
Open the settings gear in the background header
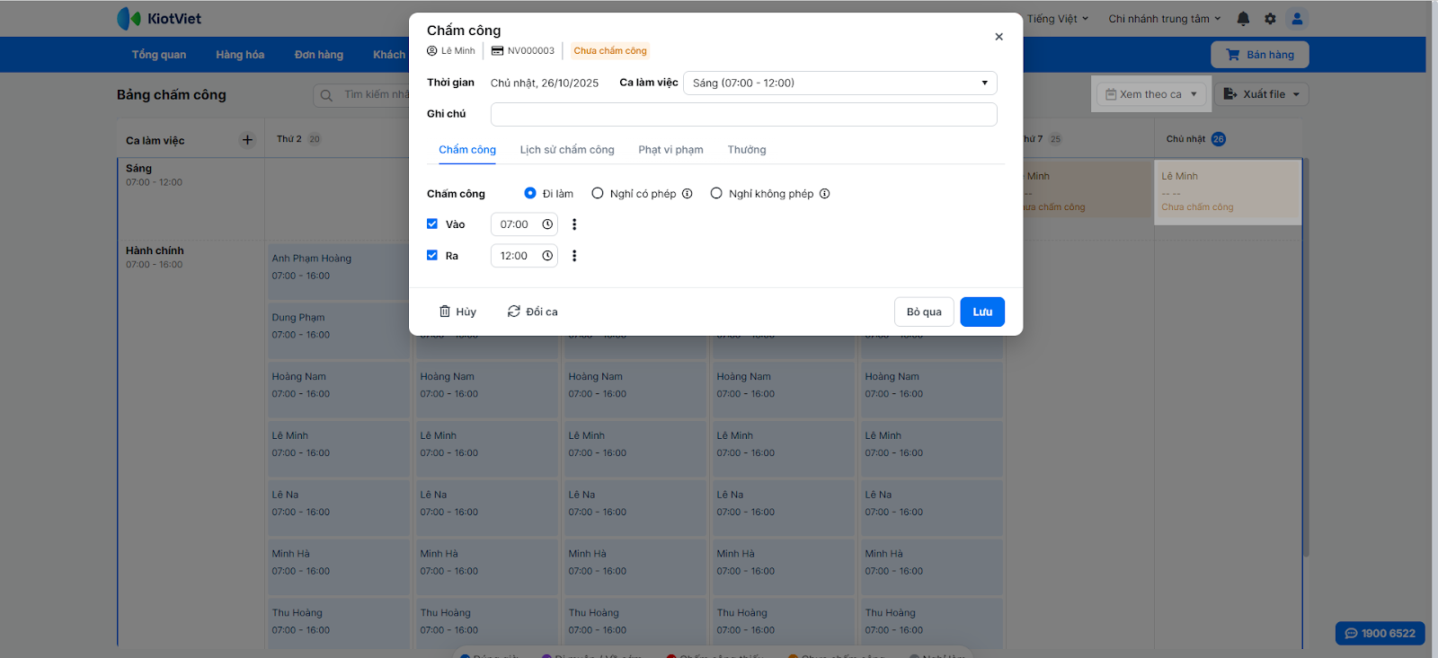[1270, 19]
